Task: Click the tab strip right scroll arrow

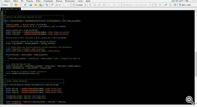Action: point(195,9)
